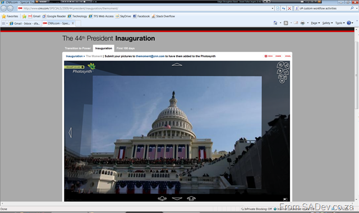Toggle Photosynth fullscreen at the viewer corner
Image resolution: width=359 pixels, height=213 pixels.
(x=285, y=200)
